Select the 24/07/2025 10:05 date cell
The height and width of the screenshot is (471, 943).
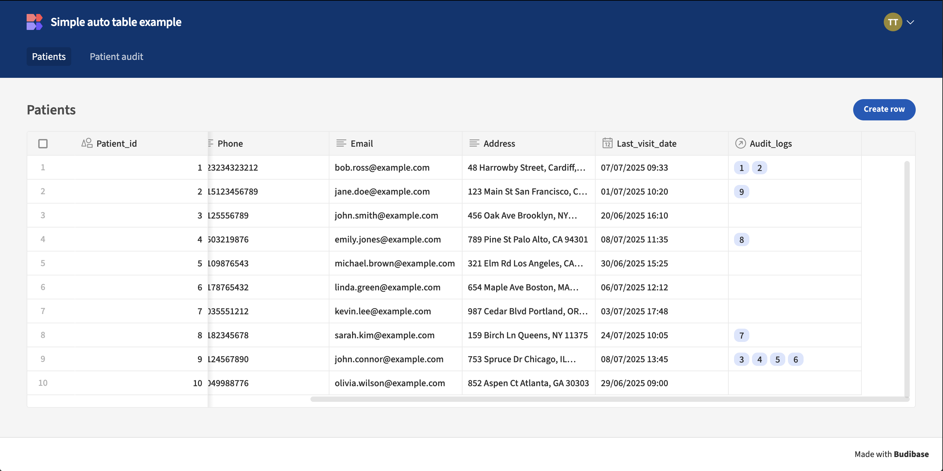pyautogui.click(x=661, y=335)
